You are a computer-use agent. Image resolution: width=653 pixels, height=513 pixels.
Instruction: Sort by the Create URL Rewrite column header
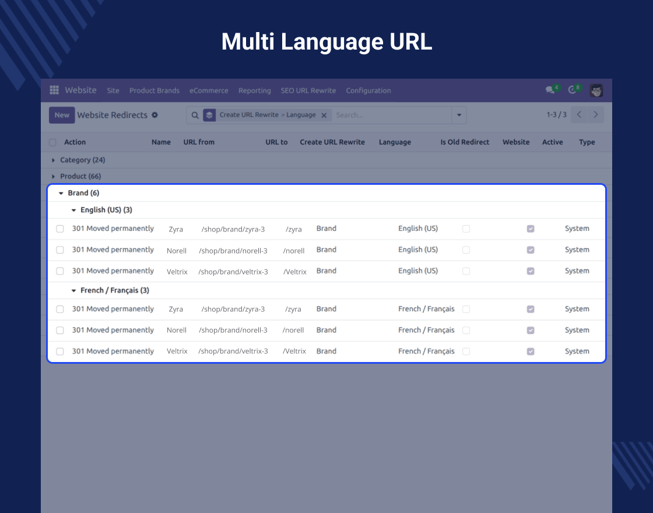click(x=332, y=142)
